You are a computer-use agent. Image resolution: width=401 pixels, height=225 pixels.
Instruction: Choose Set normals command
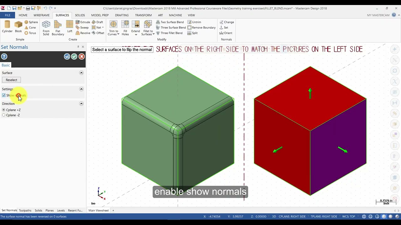pyautogui.click(x=224, y=27)
